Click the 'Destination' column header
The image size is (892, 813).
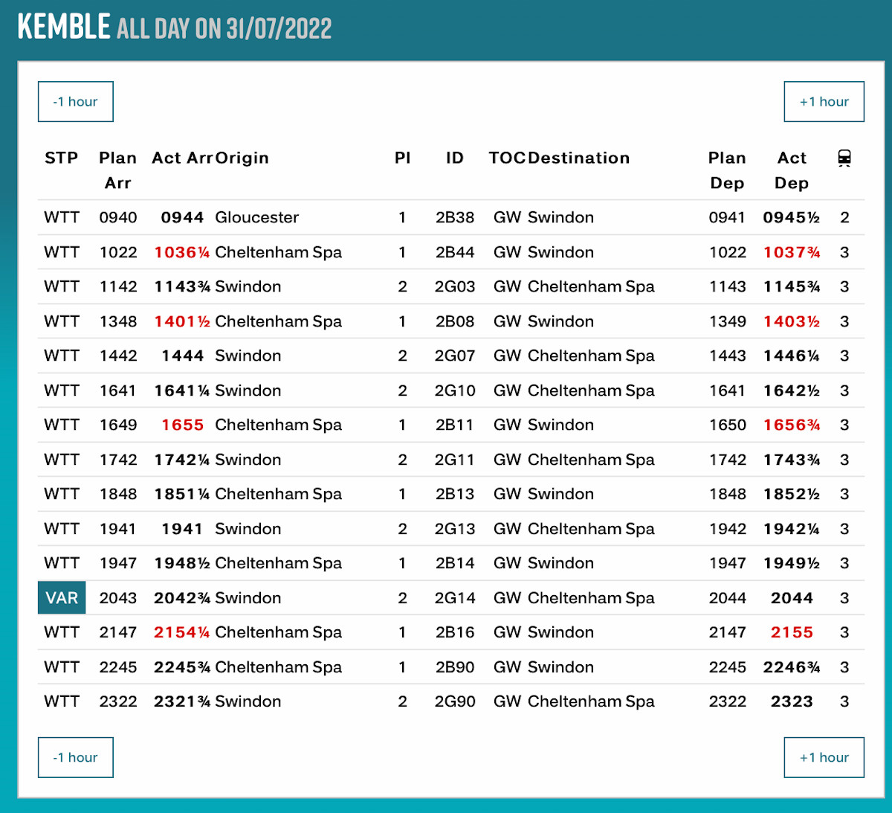(578, 158)
